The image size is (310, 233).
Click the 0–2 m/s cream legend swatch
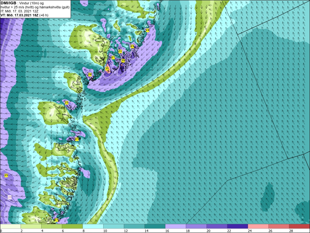point(11,226)
